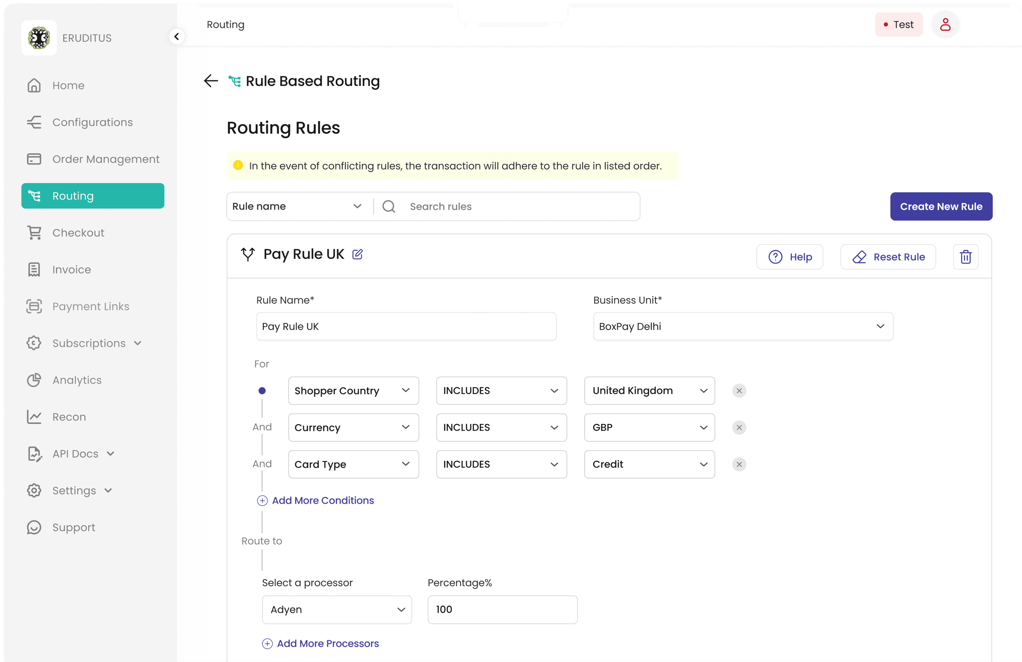Open the Business Unit BoxPay Delhi dropdown
The image size is (1022, 662).
click(x=743, y=326)
